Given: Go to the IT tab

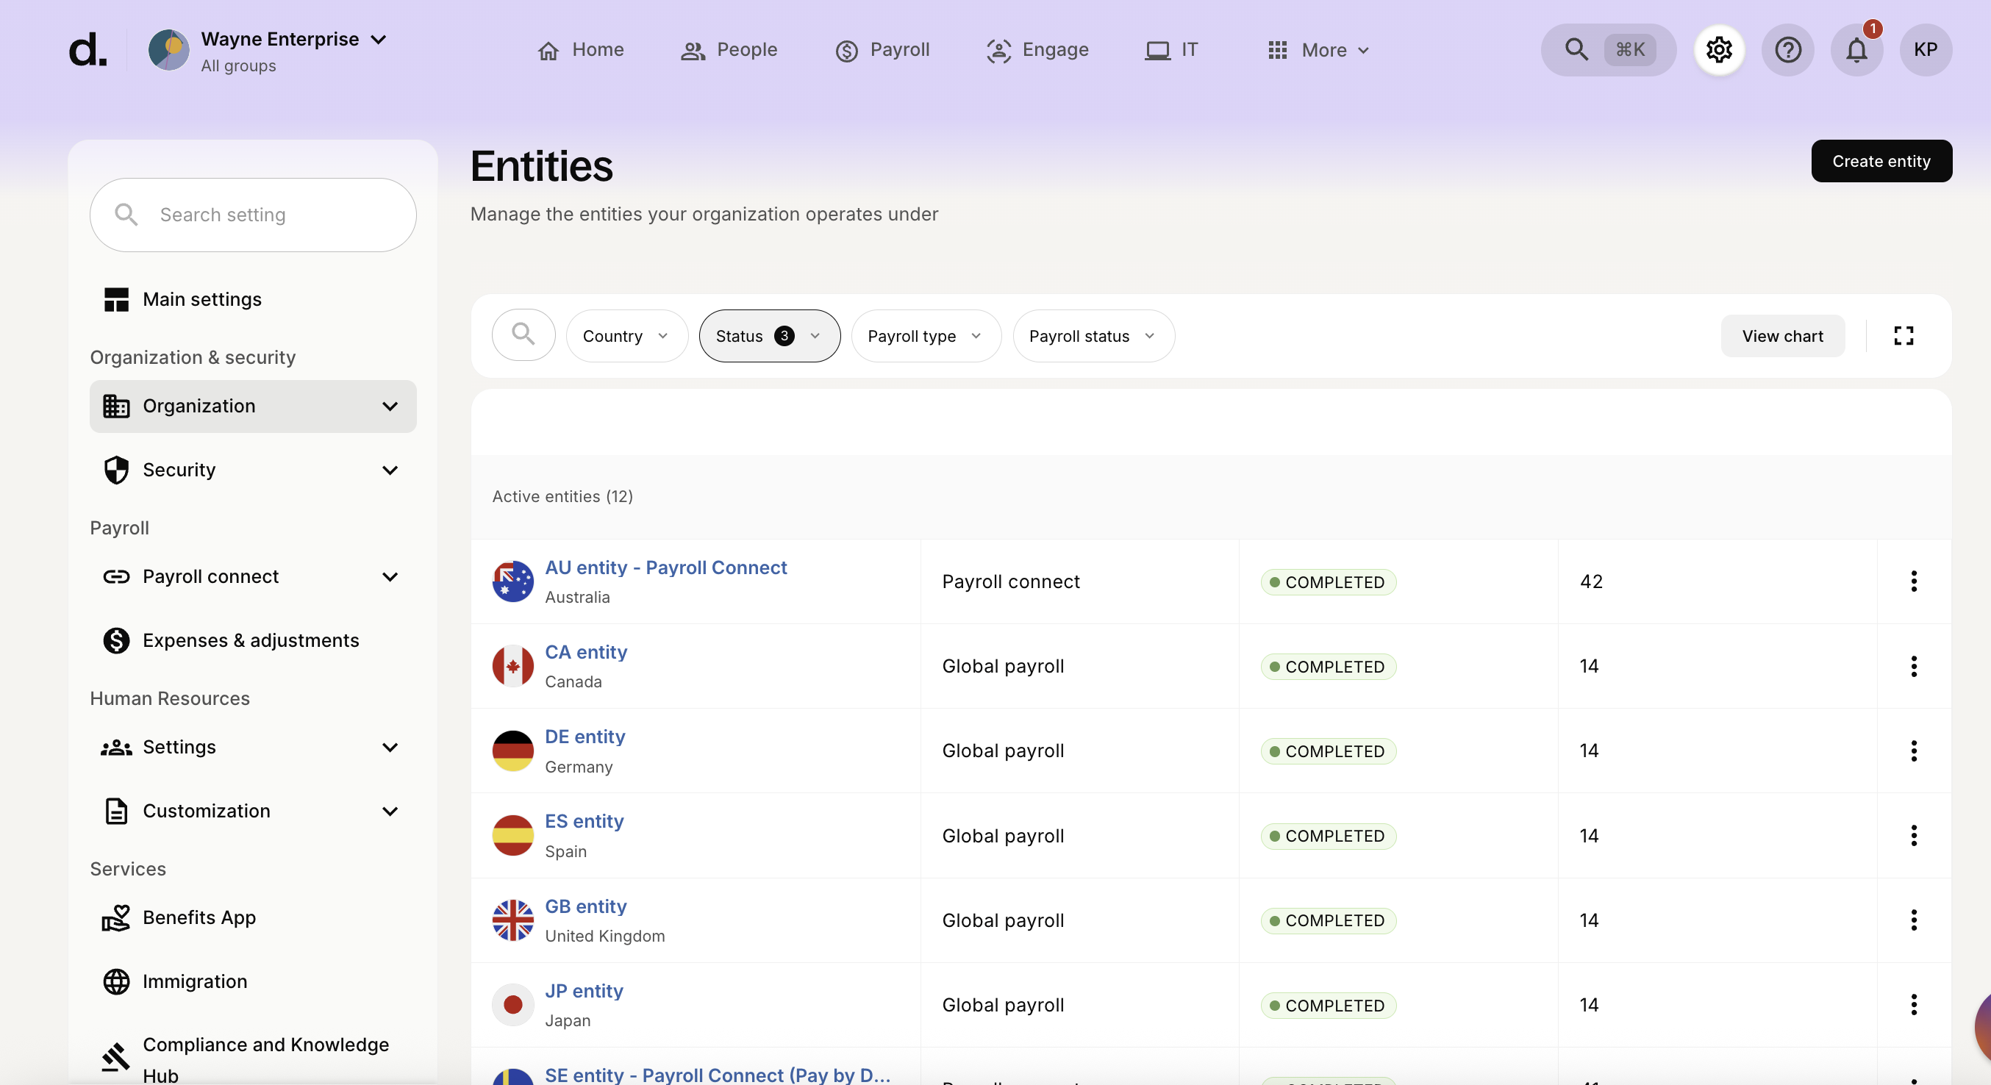Looking at the screenshot, I should click(x=1172, y=50).
